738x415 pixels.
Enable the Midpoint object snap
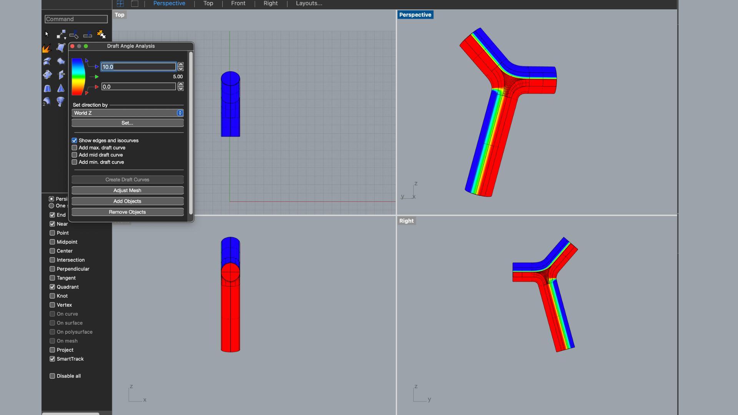tap(52, 242)
